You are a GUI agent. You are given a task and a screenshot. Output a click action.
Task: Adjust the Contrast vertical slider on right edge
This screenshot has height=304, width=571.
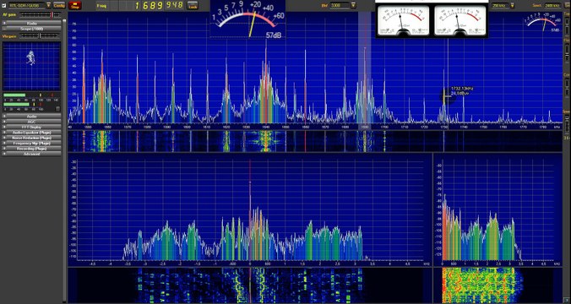pyautogui.click(x=567, y=87)
